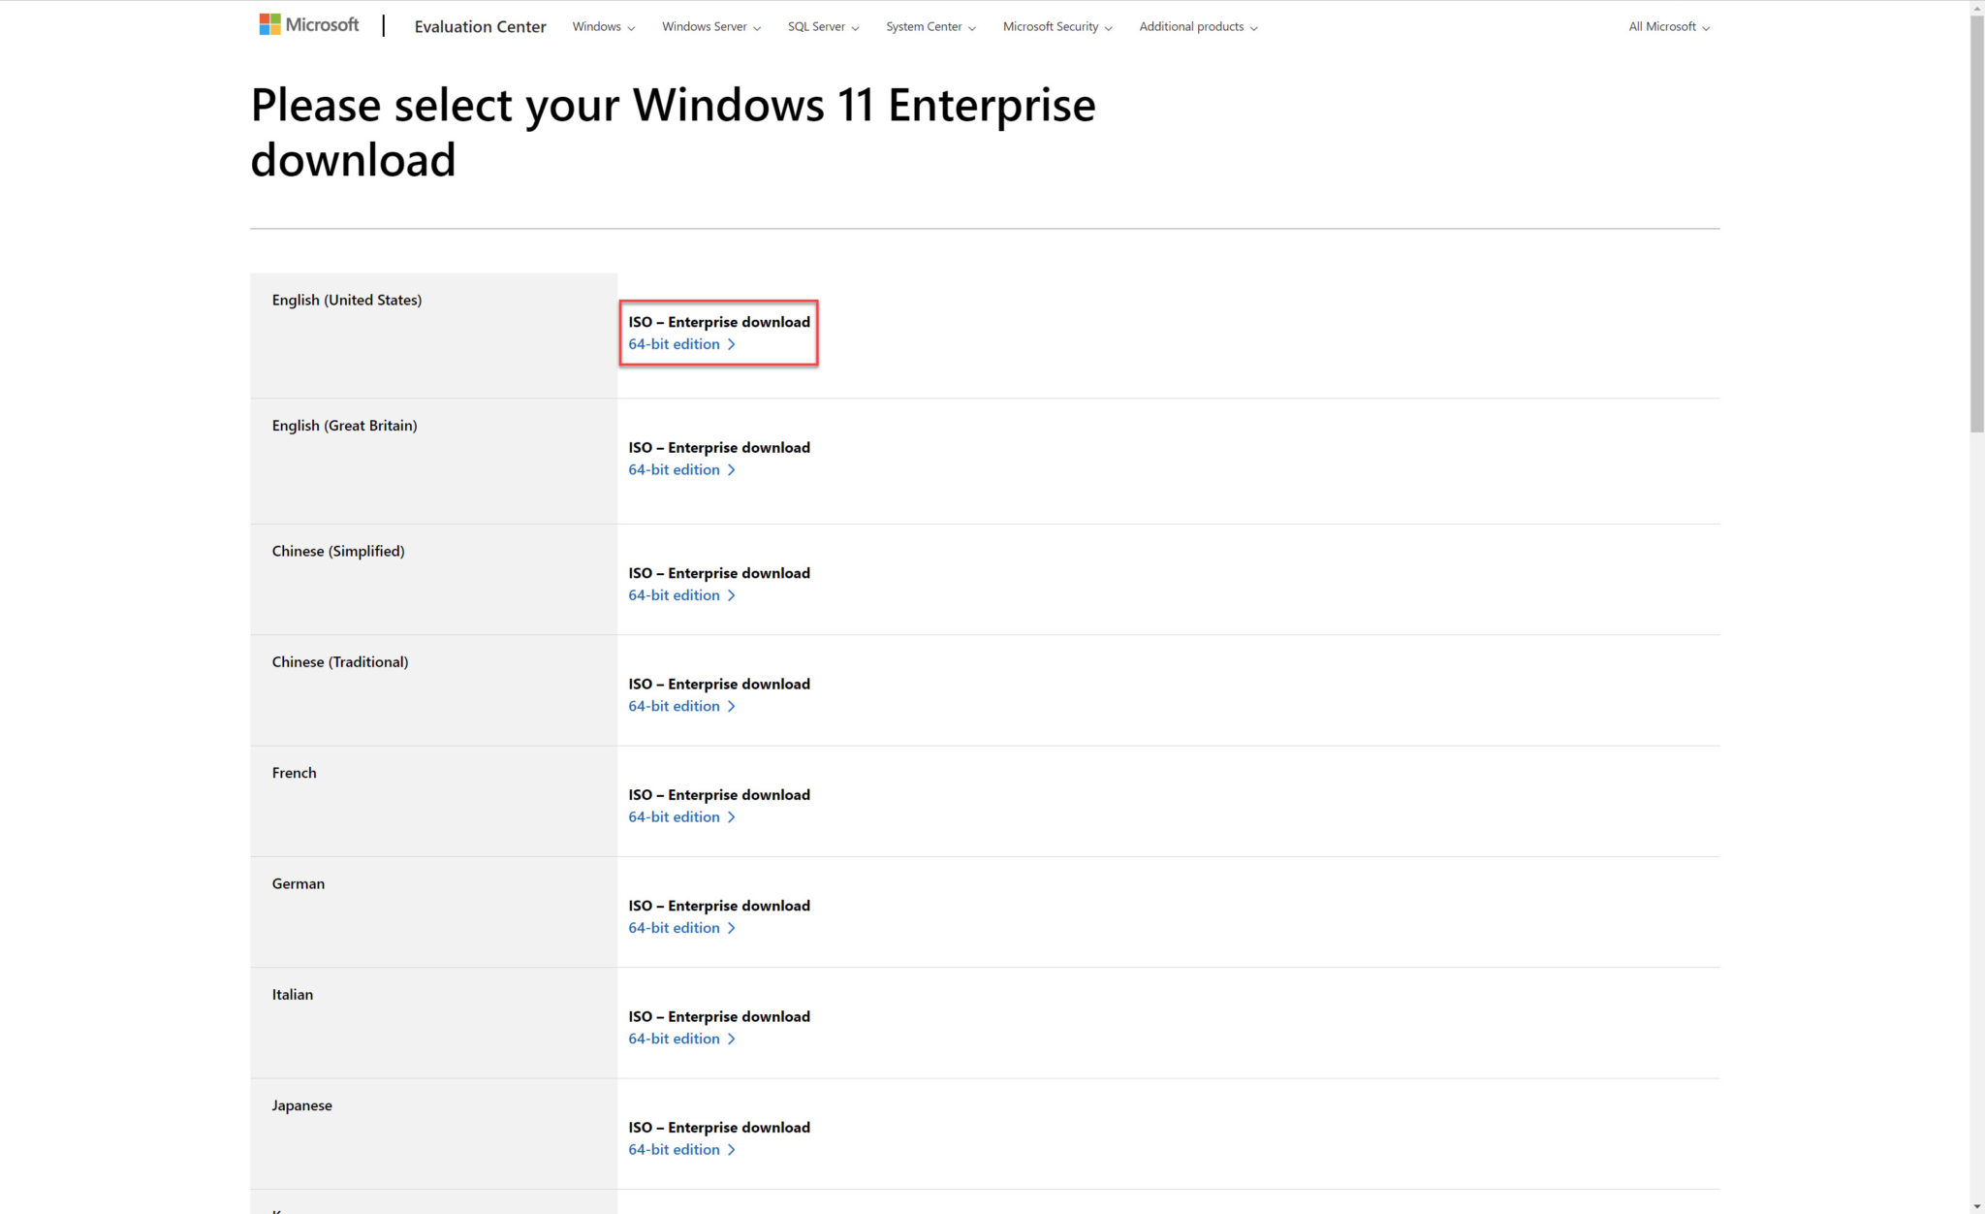This screenshot has width=1985, height=1214.
Task: Open the All Microsoft dropdown
Action: (x=1668, y=26)
